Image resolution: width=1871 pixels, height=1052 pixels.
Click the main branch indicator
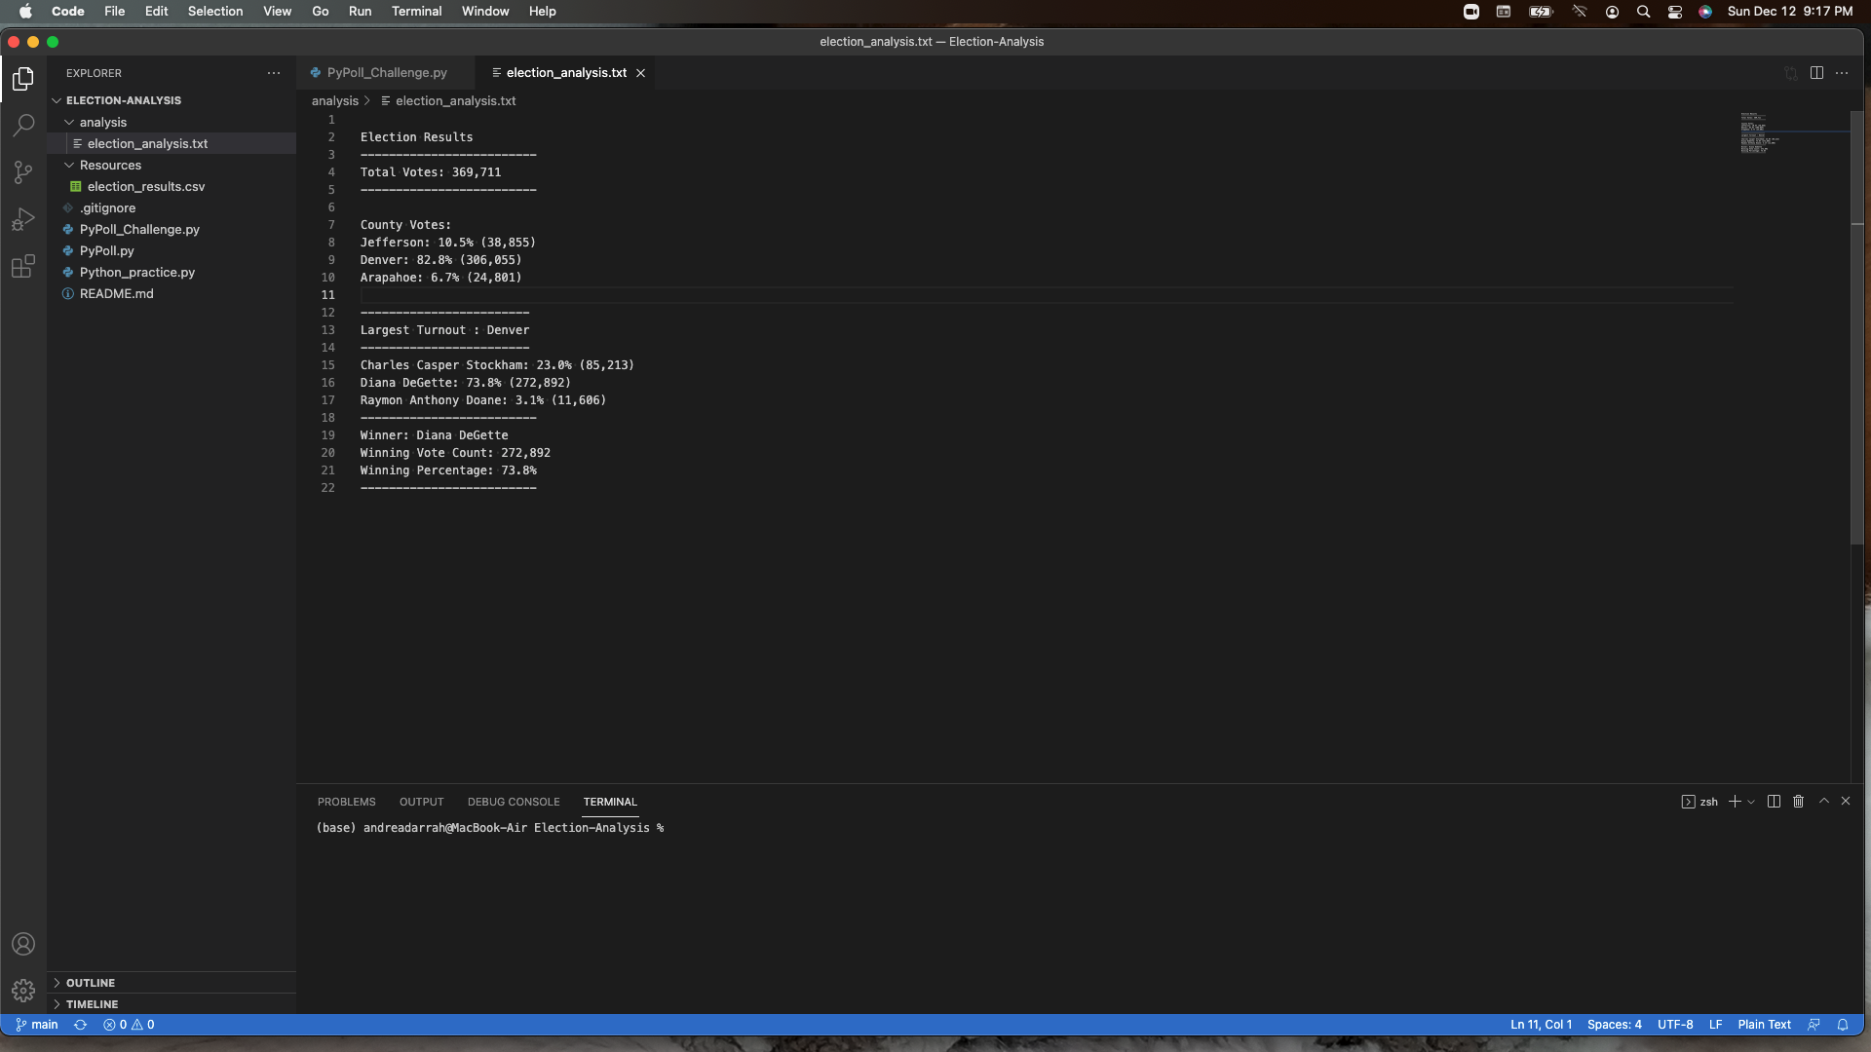coord(38,1025)
